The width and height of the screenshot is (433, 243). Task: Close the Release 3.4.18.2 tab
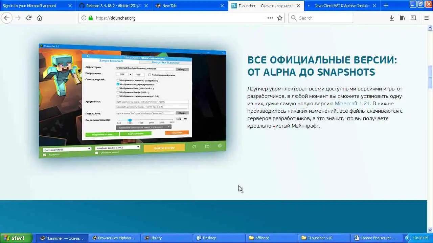pyautogui.click(x=146, y=5)
